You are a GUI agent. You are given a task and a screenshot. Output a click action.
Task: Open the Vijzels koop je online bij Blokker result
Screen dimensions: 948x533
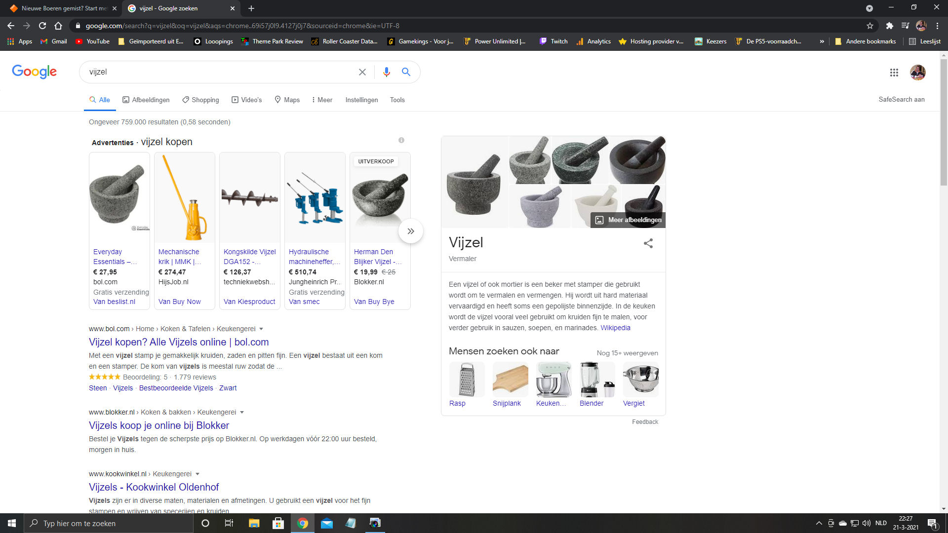159,425
